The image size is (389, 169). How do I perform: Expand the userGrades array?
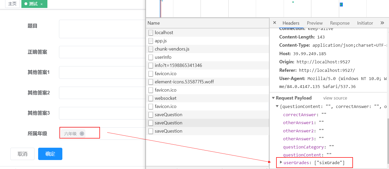(x=281, y=162)
